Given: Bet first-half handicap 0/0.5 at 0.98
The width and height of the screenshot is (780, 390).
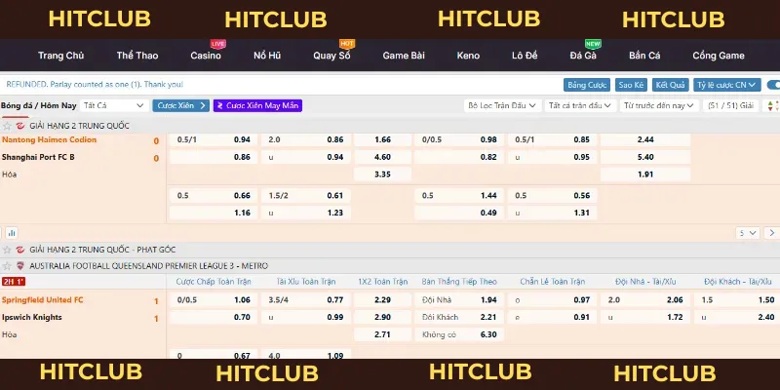Looking at the screenshot, I should (x=459, y=139).
